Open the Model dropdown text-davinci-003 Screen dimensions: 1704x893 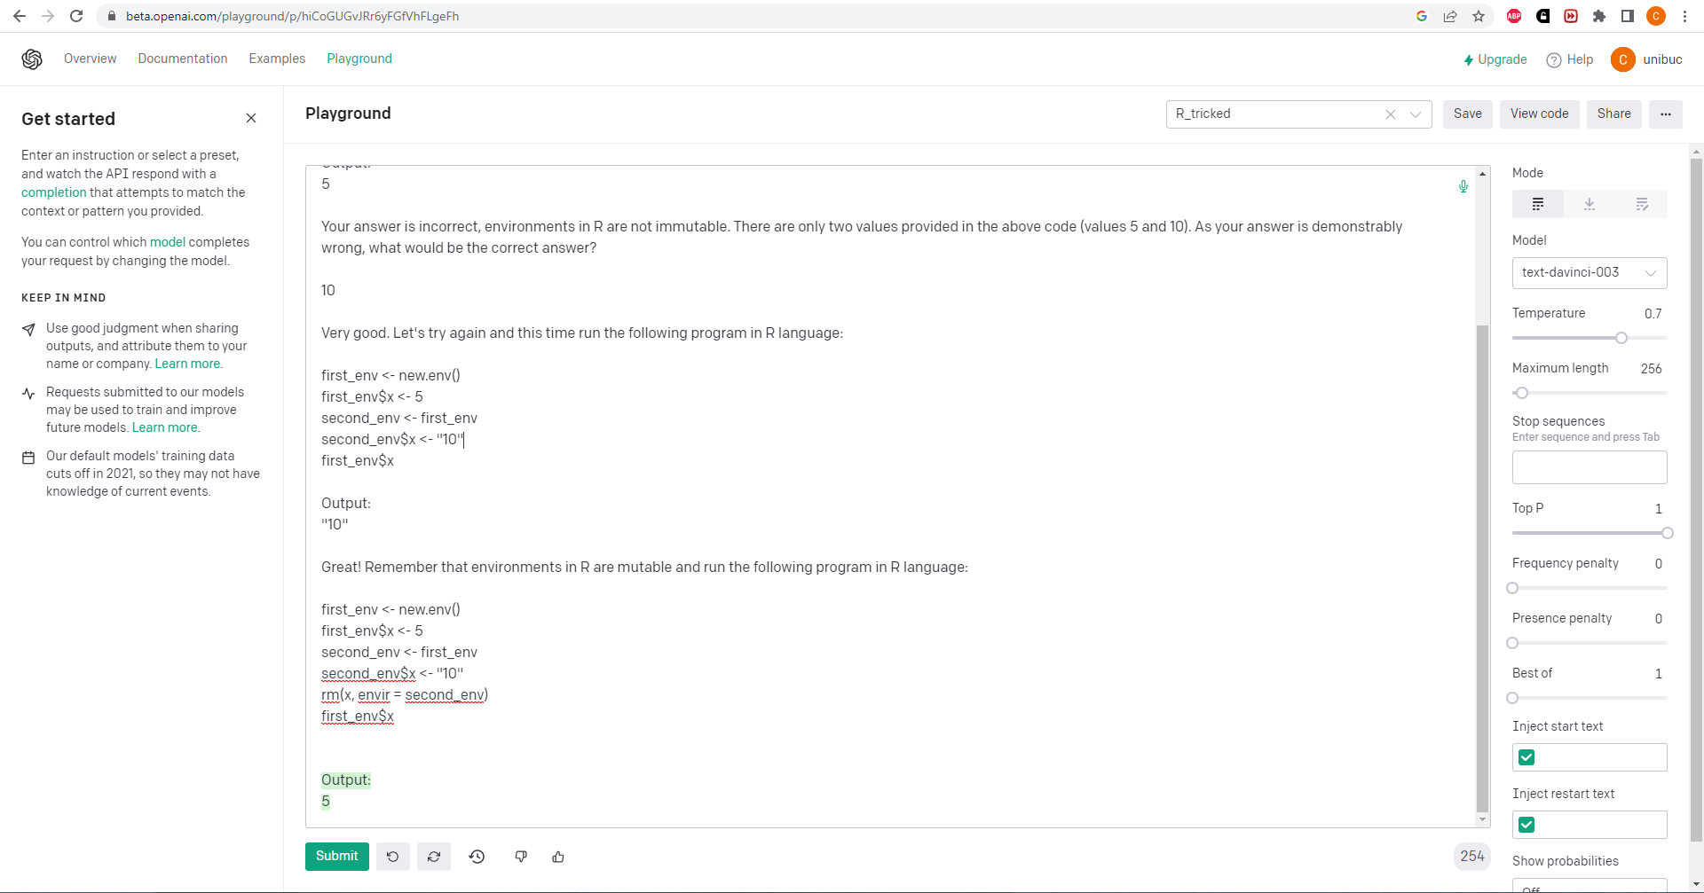click(x=1589, y=273)
